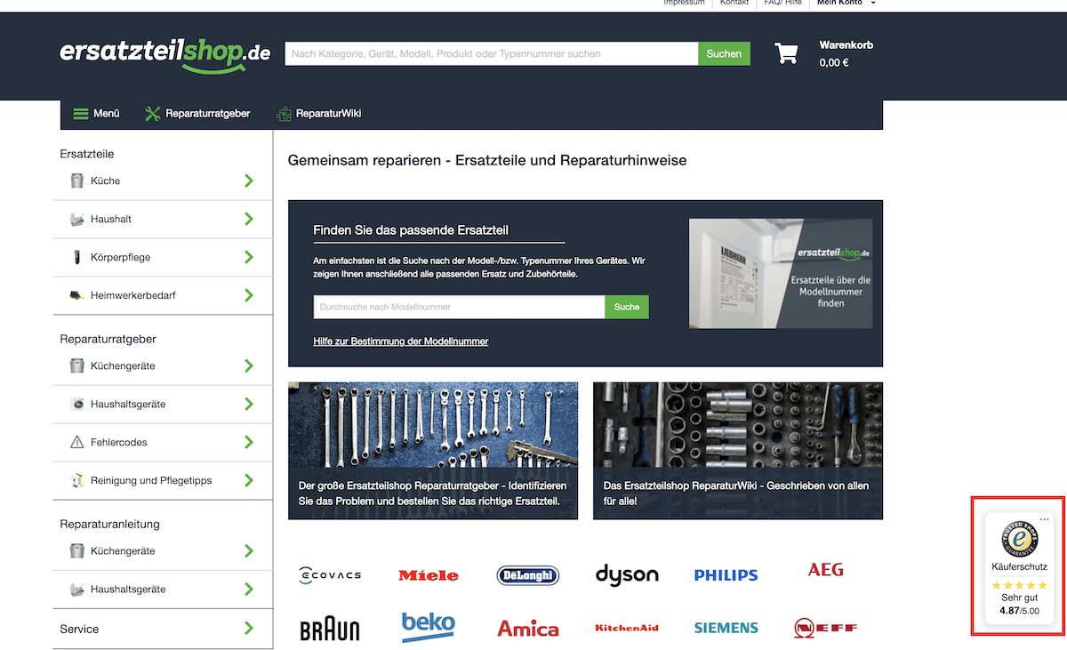Open the Philips brand logo
Viewport: 1067px width, 650px height.
[726, 575]
